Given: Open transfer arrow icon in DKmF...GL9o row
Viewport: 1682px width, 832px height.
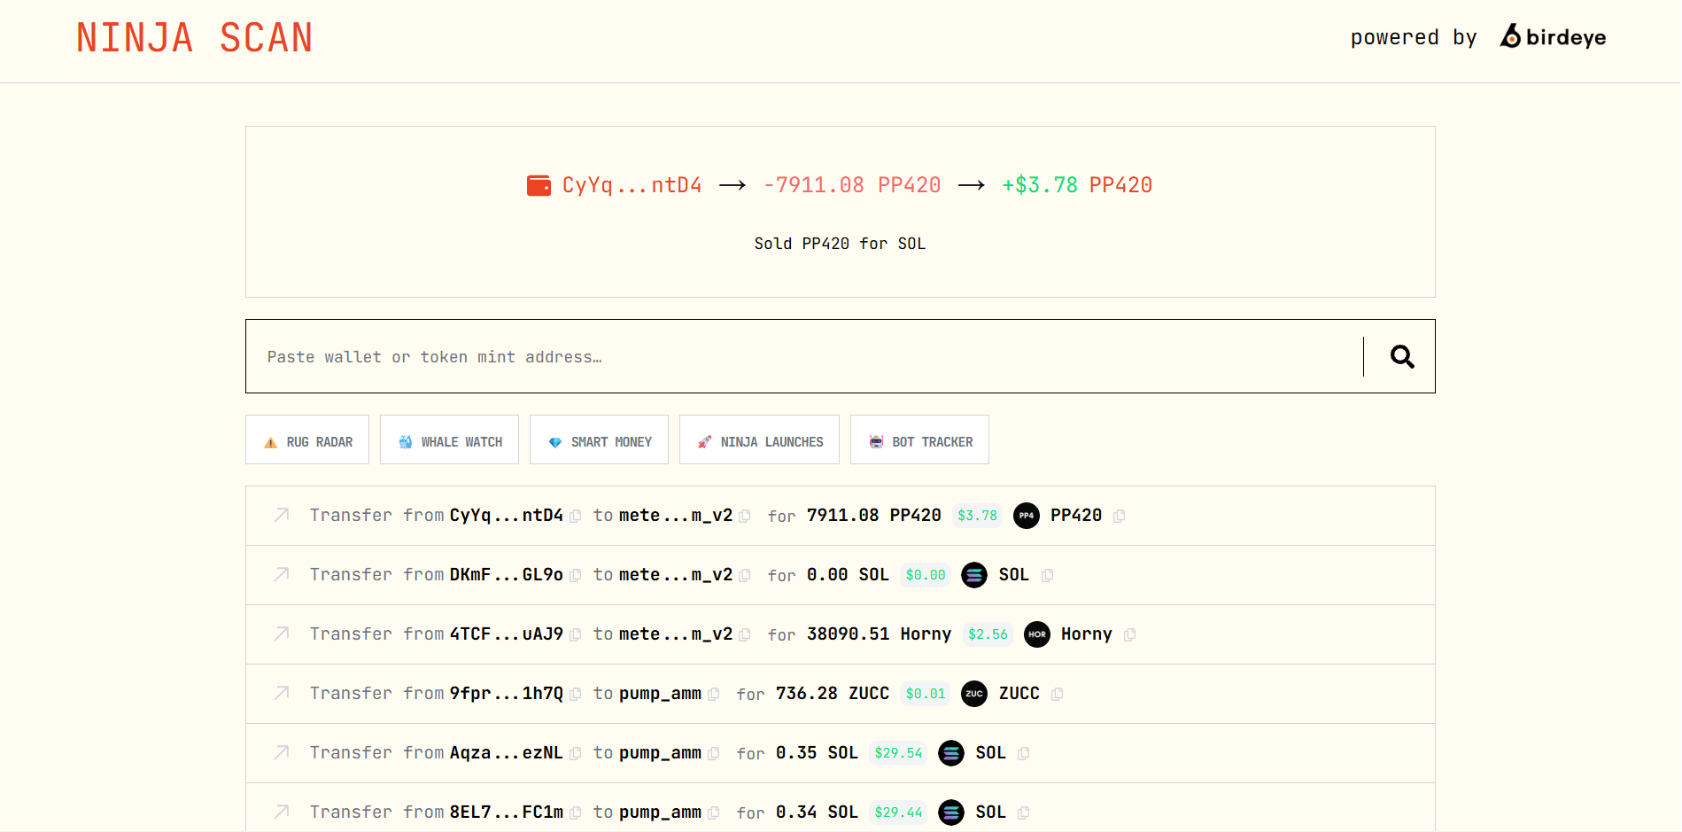Looking at the screenshot, I should click(x=282, y=574).
